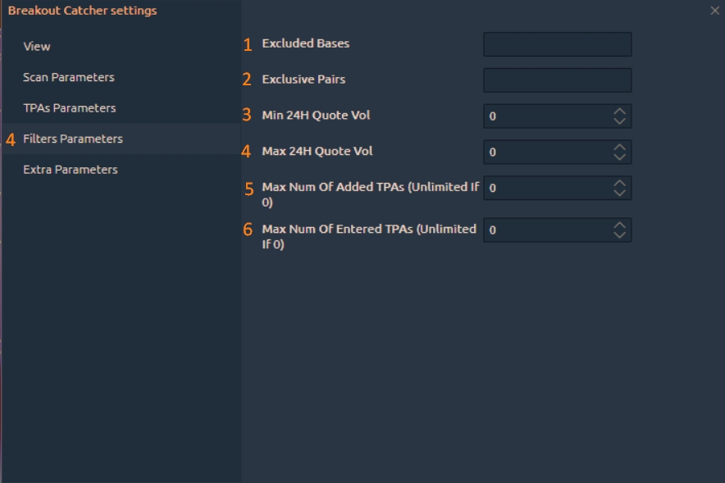Decrement Max Num Of Entered TPAs
725x483 pixels.
[619, 235]
